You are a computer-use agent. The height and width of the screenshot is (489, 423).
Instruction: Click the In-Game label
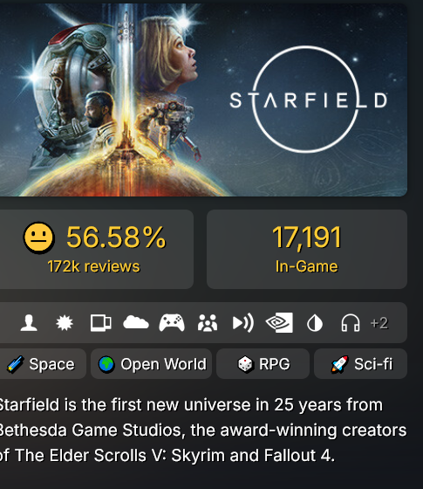click(306, 266)
